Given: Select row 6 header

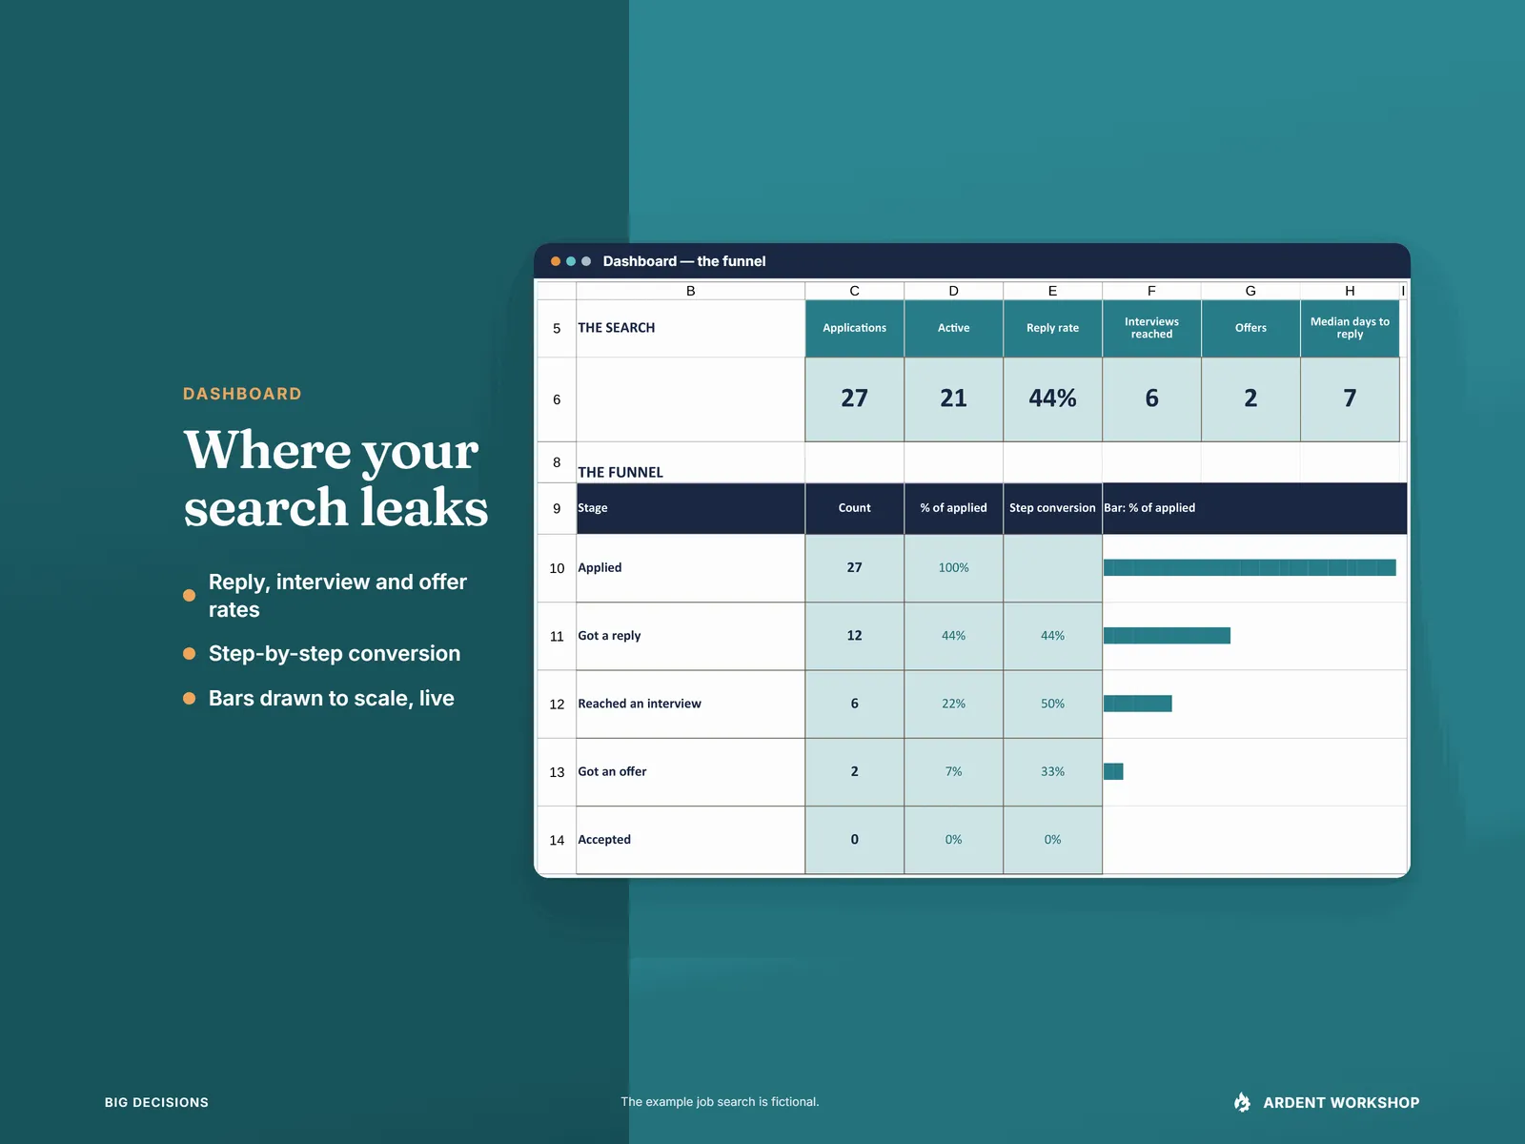Looking at the screenshot, I should [x=557, y=399].
